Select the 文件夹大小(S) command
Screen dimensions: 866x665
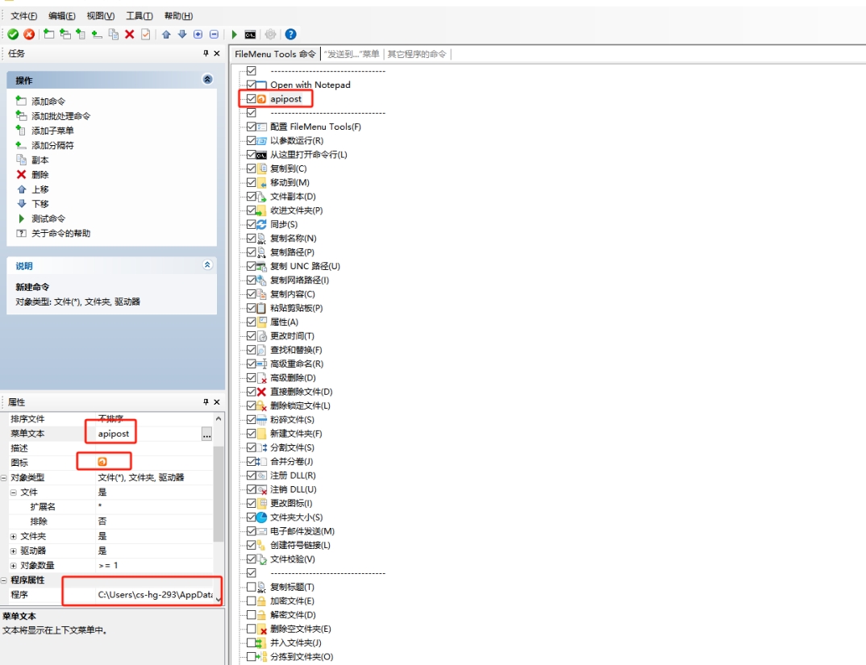pyautogui.click(x=296, y=517)
